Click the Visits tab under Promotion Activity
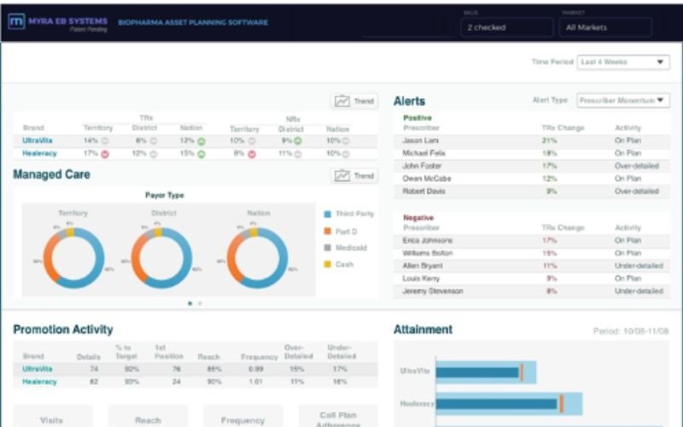This screenshot has width=683, height=427. [x=53, y=417]
